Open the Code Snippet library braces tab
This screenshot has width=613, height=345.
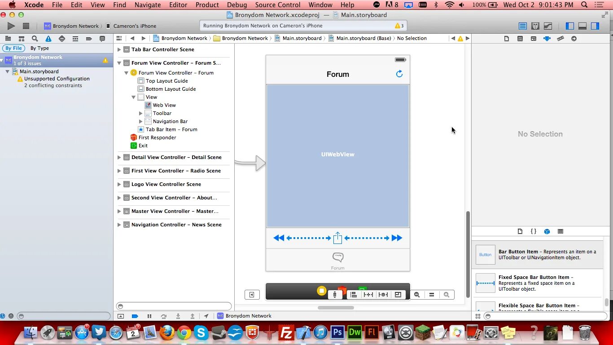tap(534, 231)
